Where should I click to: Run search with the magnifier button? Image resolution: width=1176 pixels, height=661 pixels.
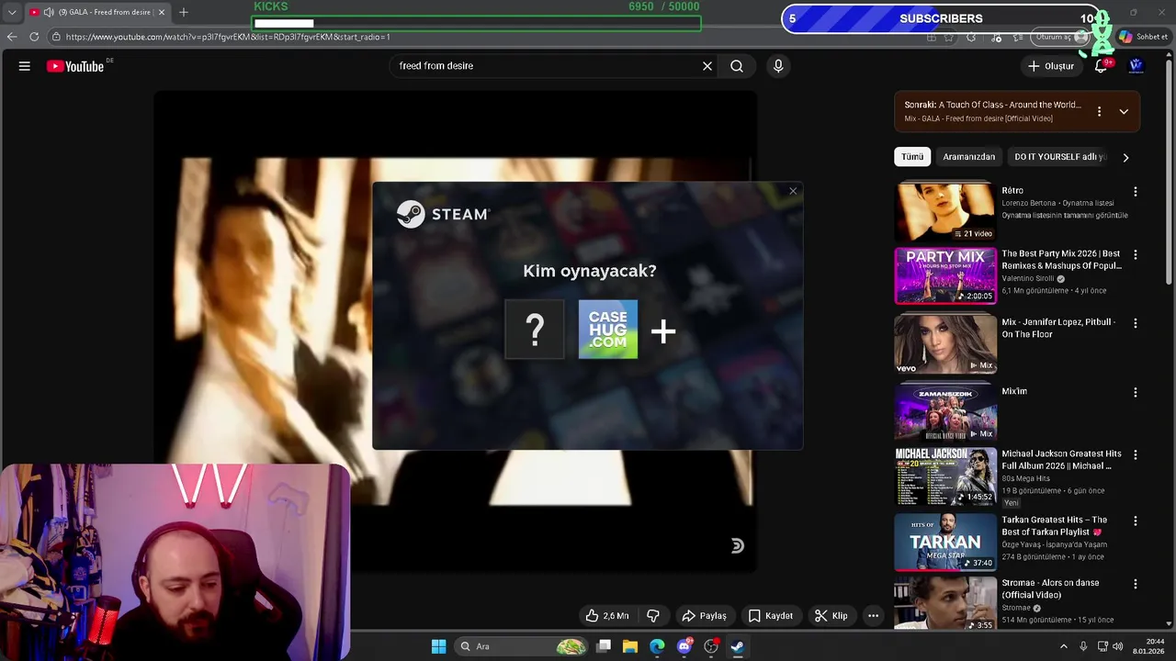[737, 66]
